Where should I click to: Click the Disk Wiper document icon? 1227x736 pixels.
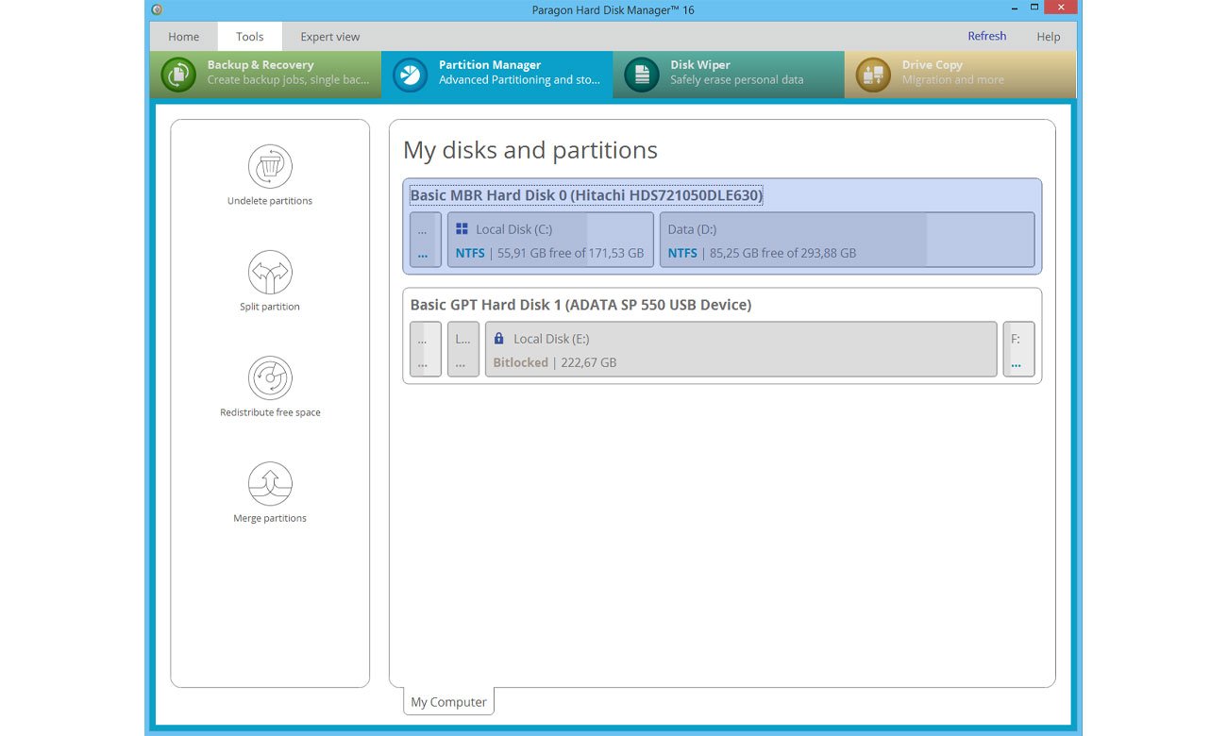(642, 75)
